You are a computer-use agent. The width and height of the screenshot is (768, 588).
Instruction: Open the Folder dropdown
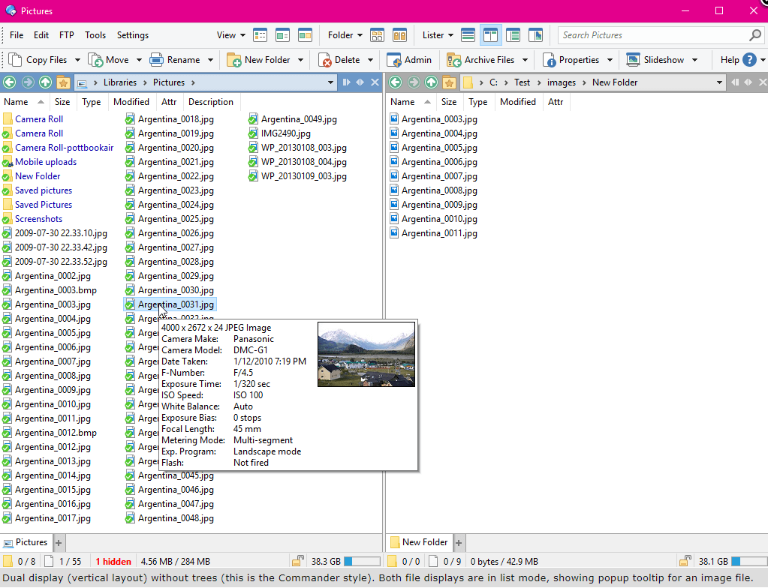[345, 35]
